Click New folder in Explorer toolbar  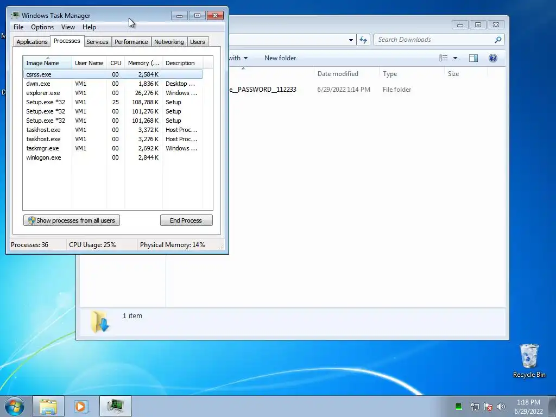click(280, 58)
